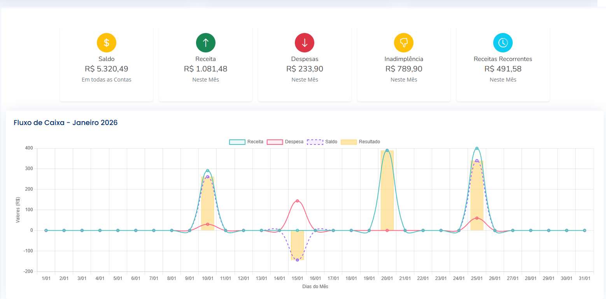The width and height of the screenshot is (606, 299).
Task: Click the yellow dollar-sign Saldo icon
Action: click(106, 43)
